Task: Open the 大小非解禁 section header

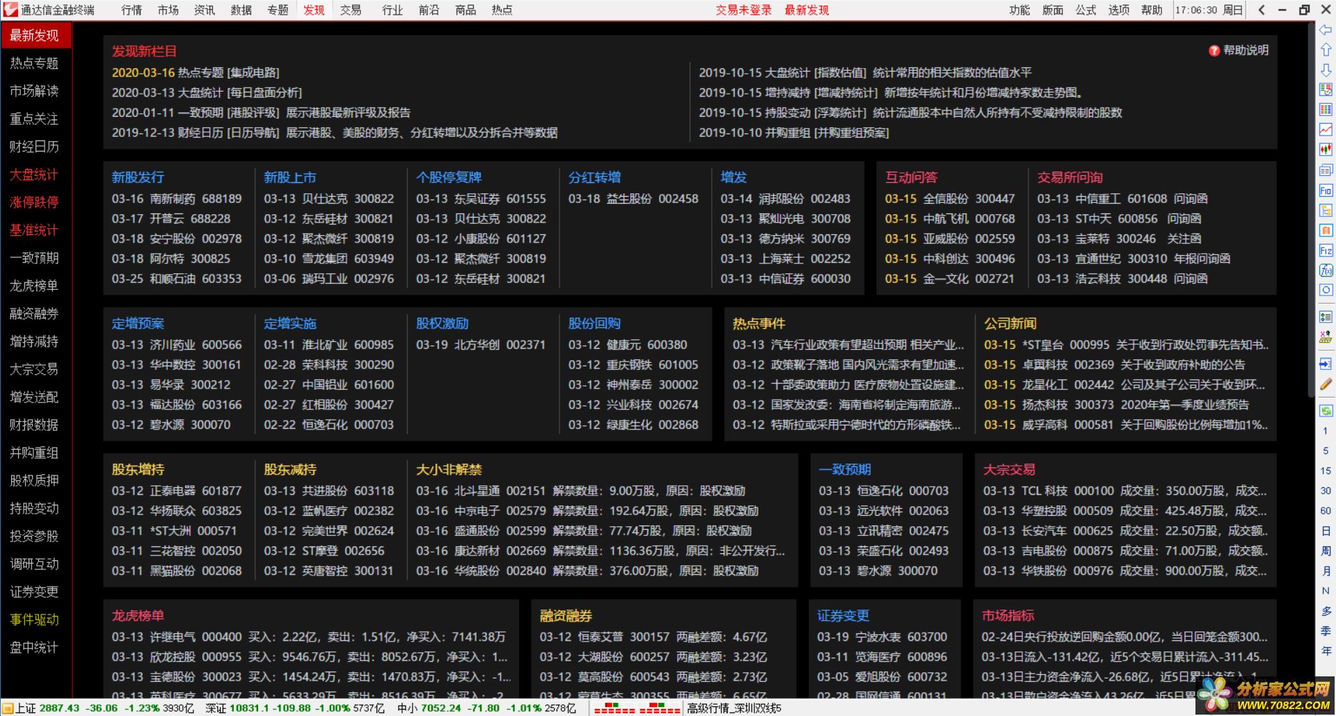Action: click(x=449, y=469)
